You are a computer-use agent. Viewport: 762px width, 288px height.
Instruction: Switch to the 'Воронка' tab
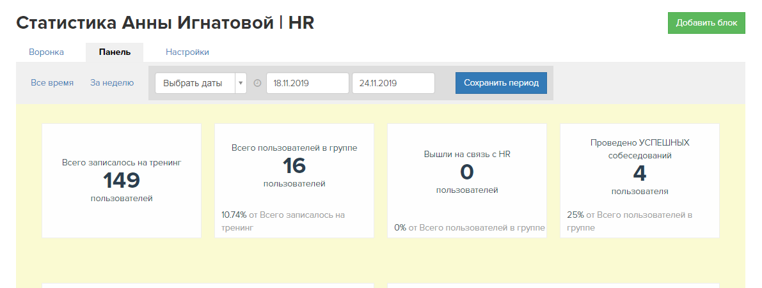coord(46,52)
